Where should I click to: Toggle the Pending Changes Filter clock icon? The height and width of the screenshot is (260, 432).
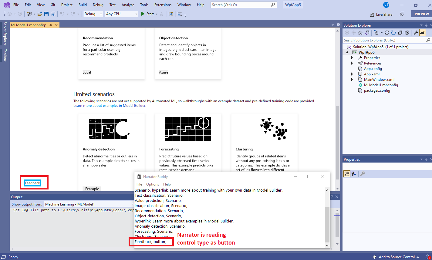[376, 32]
